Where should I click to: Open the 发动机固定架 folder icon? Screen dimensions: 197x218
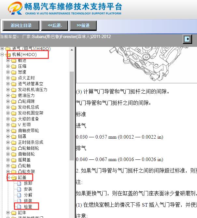click(14, 113)
